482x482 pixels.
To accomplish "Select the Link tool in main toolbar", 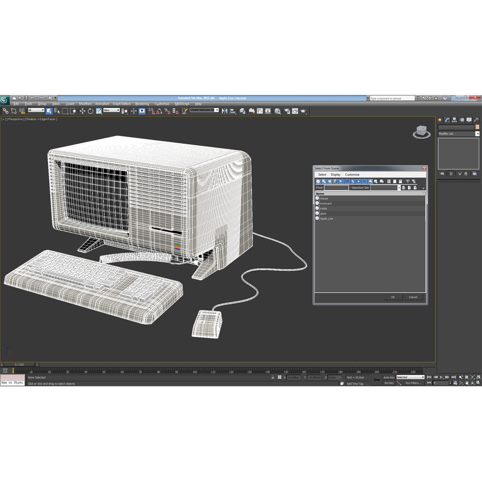I will (x=5, y=111).
